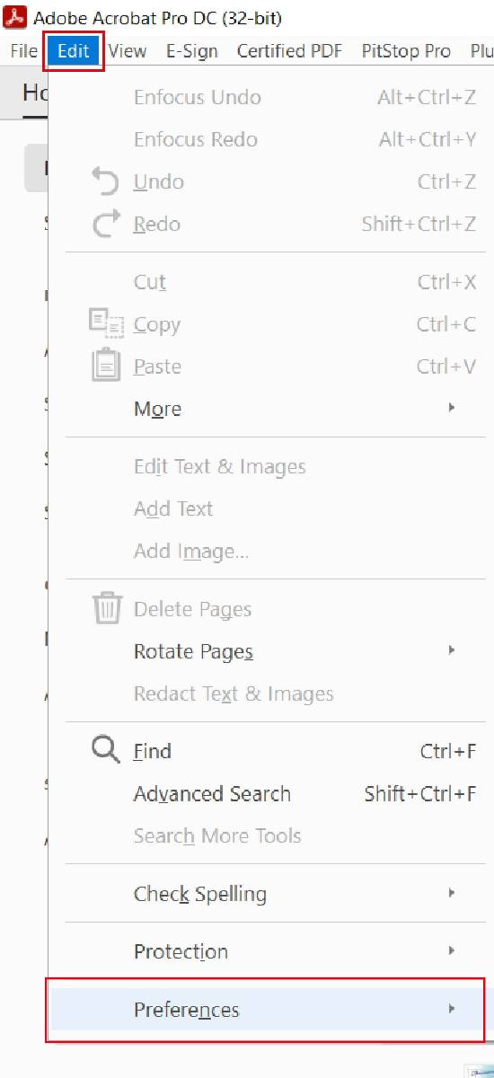
Task: Open the PitStop Pro menu
Action: [x=406, y=50]
